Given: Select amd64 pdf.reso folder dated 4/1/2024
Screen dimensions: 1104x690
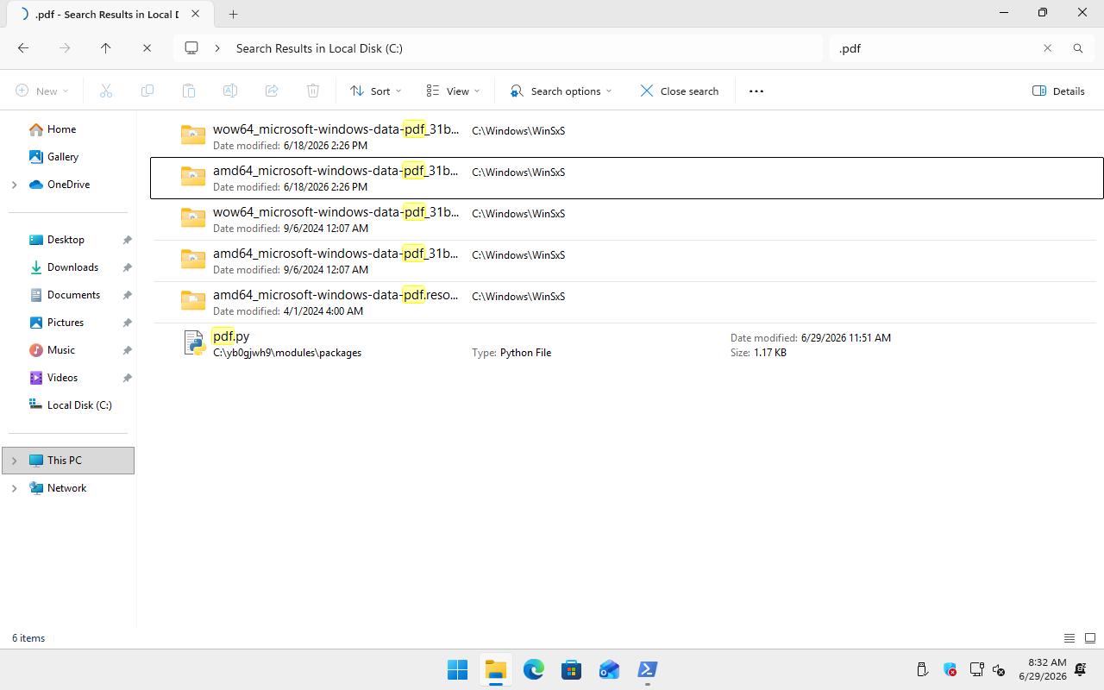Looking at the screenshot, I should click(626, 302).
